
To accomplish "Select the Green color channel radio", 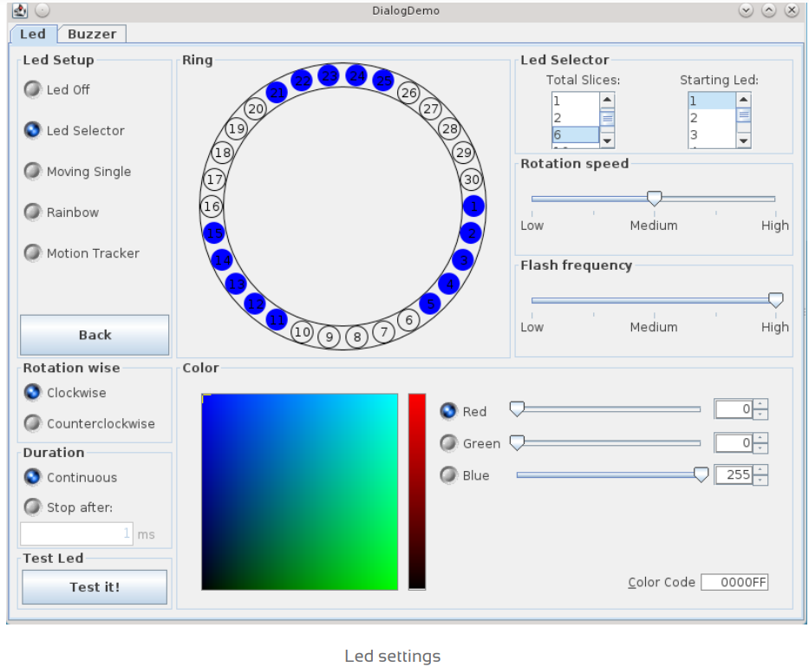I will [448, 443].
